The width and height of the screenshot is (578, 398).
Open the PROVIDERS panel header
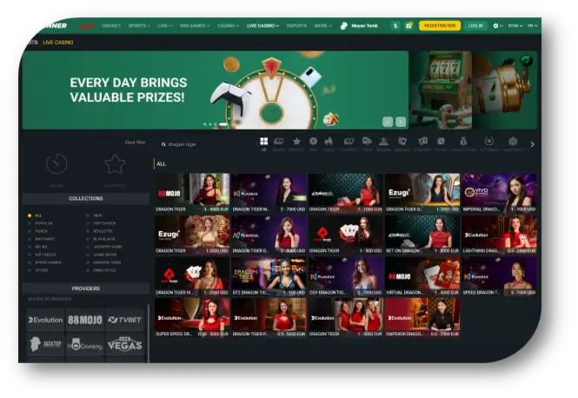click(86, 289)
